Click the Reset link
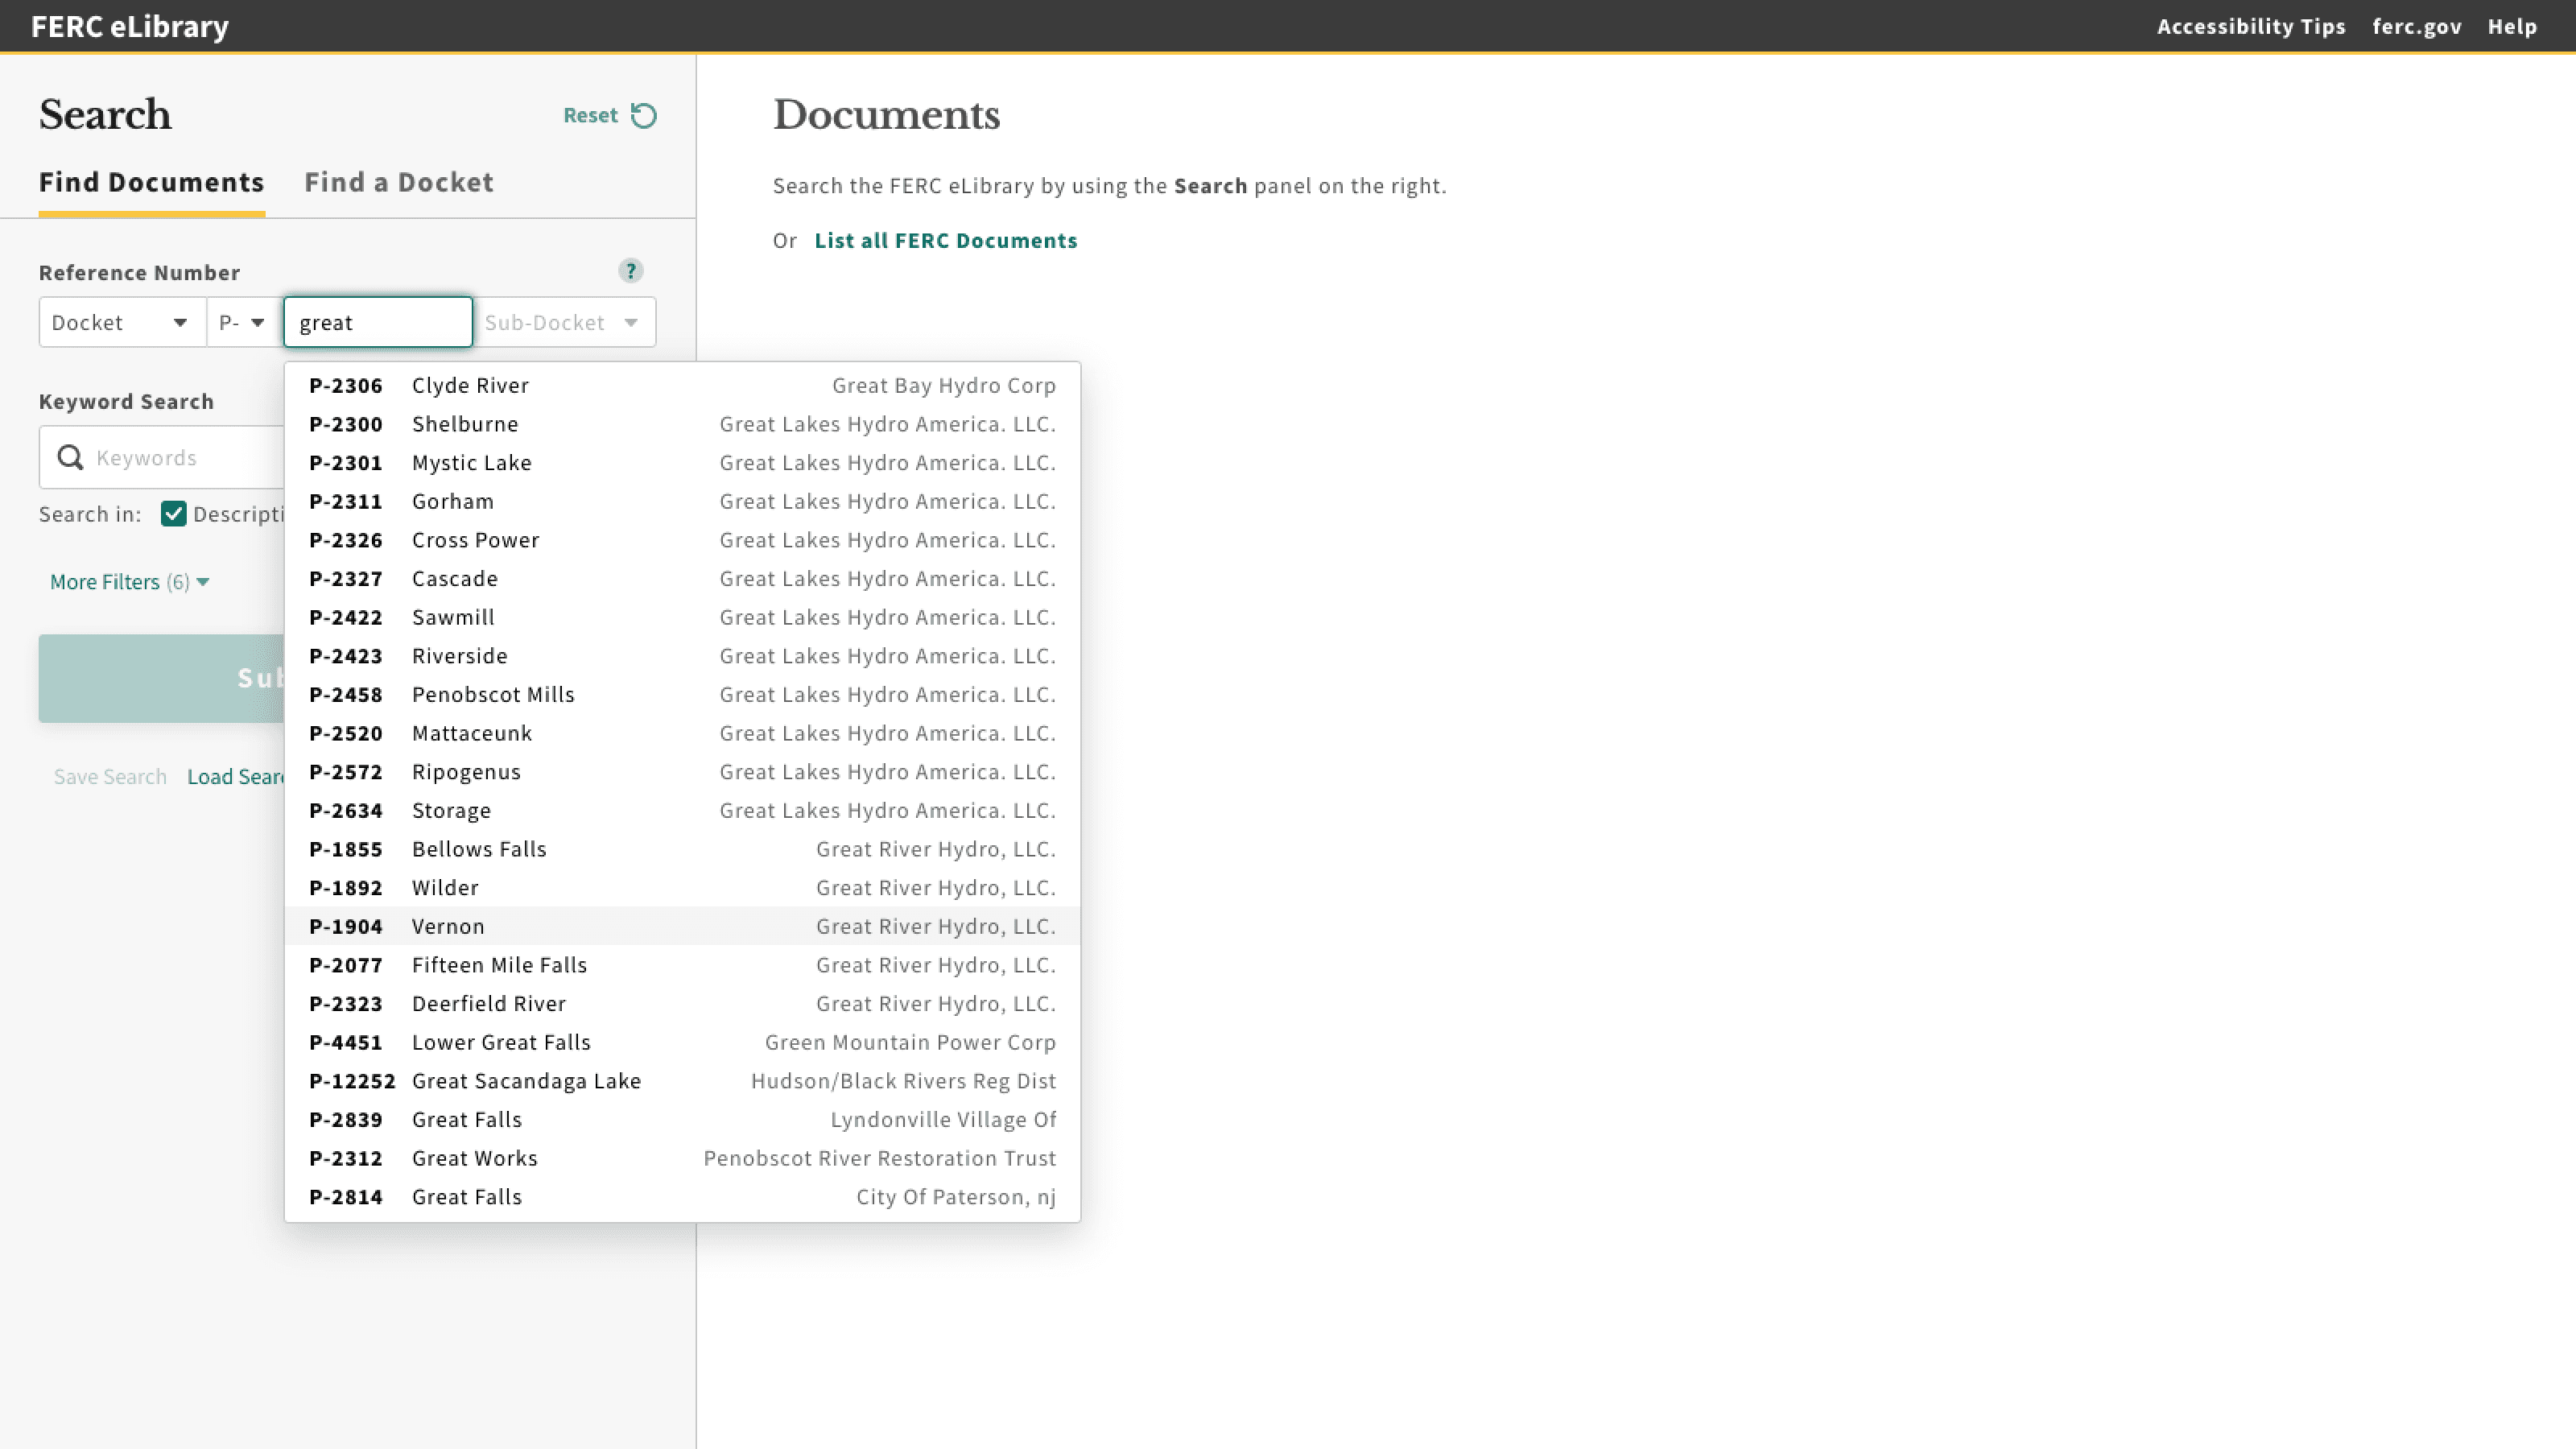Screen dimensions: 2576x1449 (591, 115)
